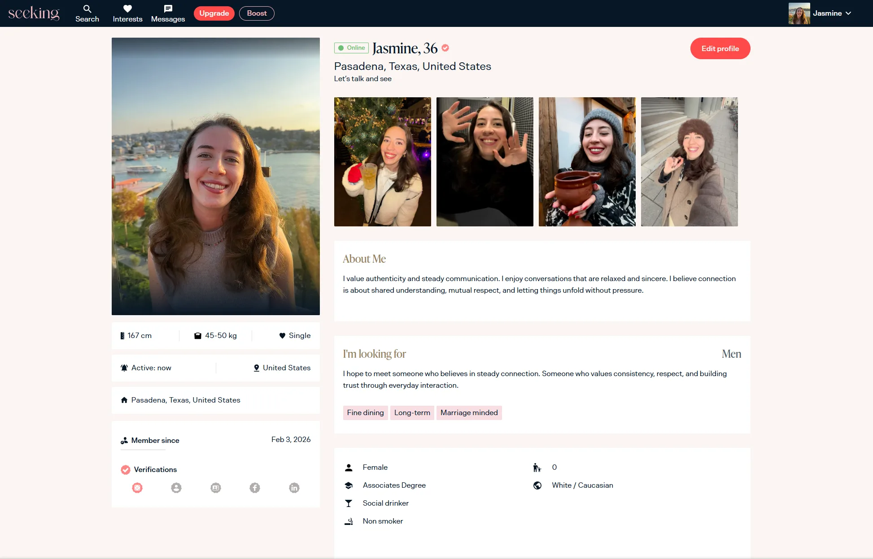
Task: Click the first pink verification badge icon
Action: 137,488
